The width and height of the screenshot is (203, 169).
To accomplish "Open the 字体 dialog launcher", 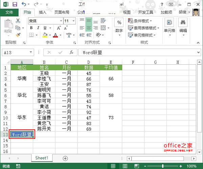I will click(x=74, y=43).
